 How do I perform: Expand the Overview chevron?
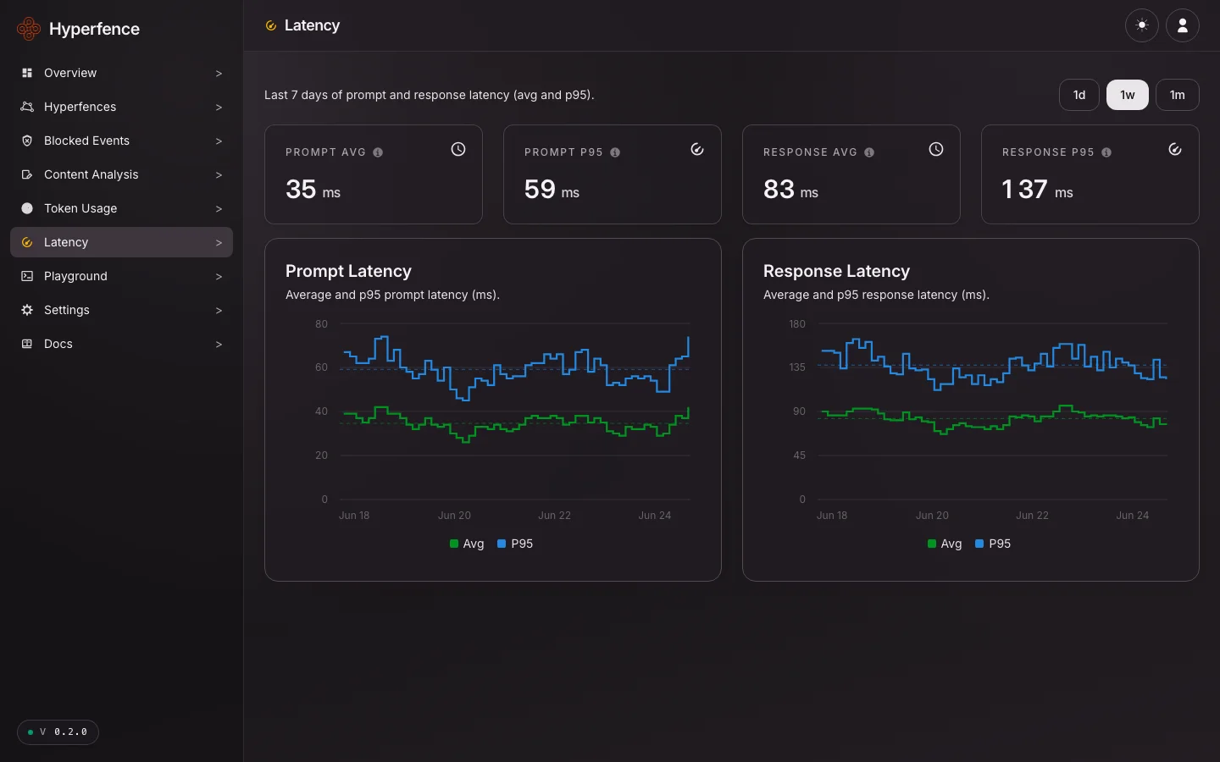[219, 74]
